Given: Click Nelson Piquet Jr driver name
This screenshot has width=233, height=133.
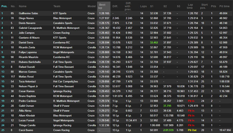Looking at the screenshot, I should click(28, 86).
